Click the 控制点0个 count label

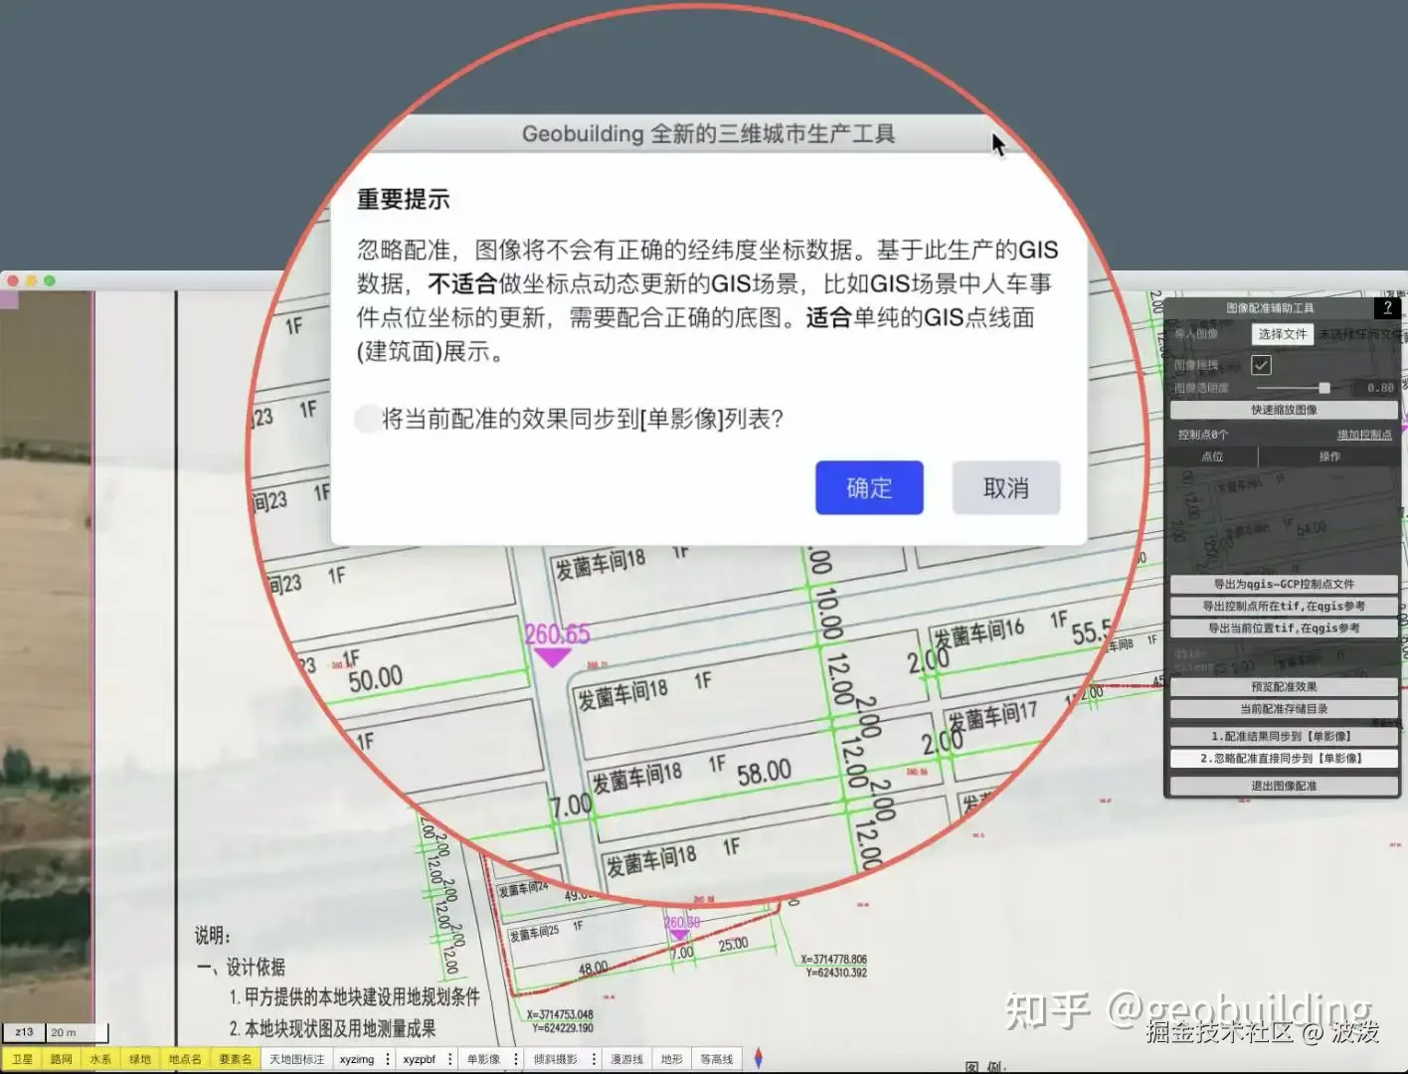(1203, 435)
